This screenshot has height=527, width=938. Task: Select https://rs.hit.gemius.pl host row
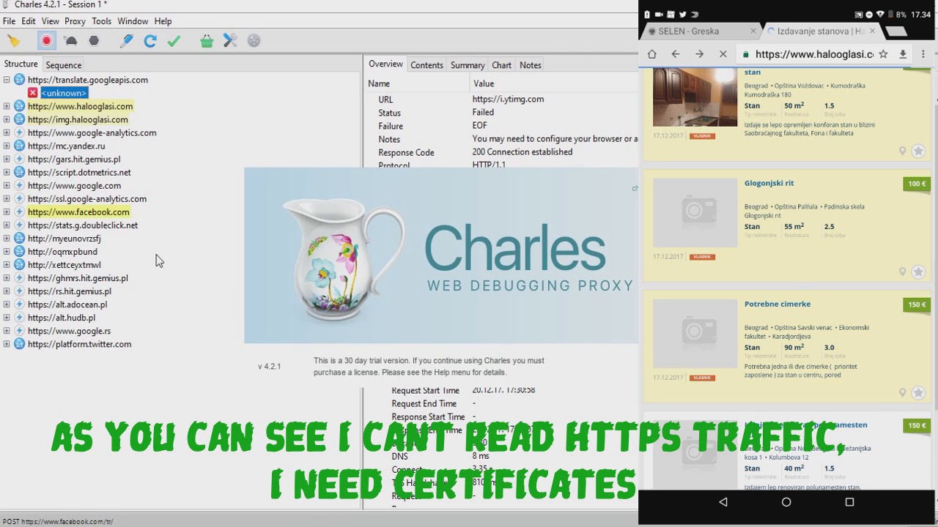pyautogui.click(x=70, y=291)
